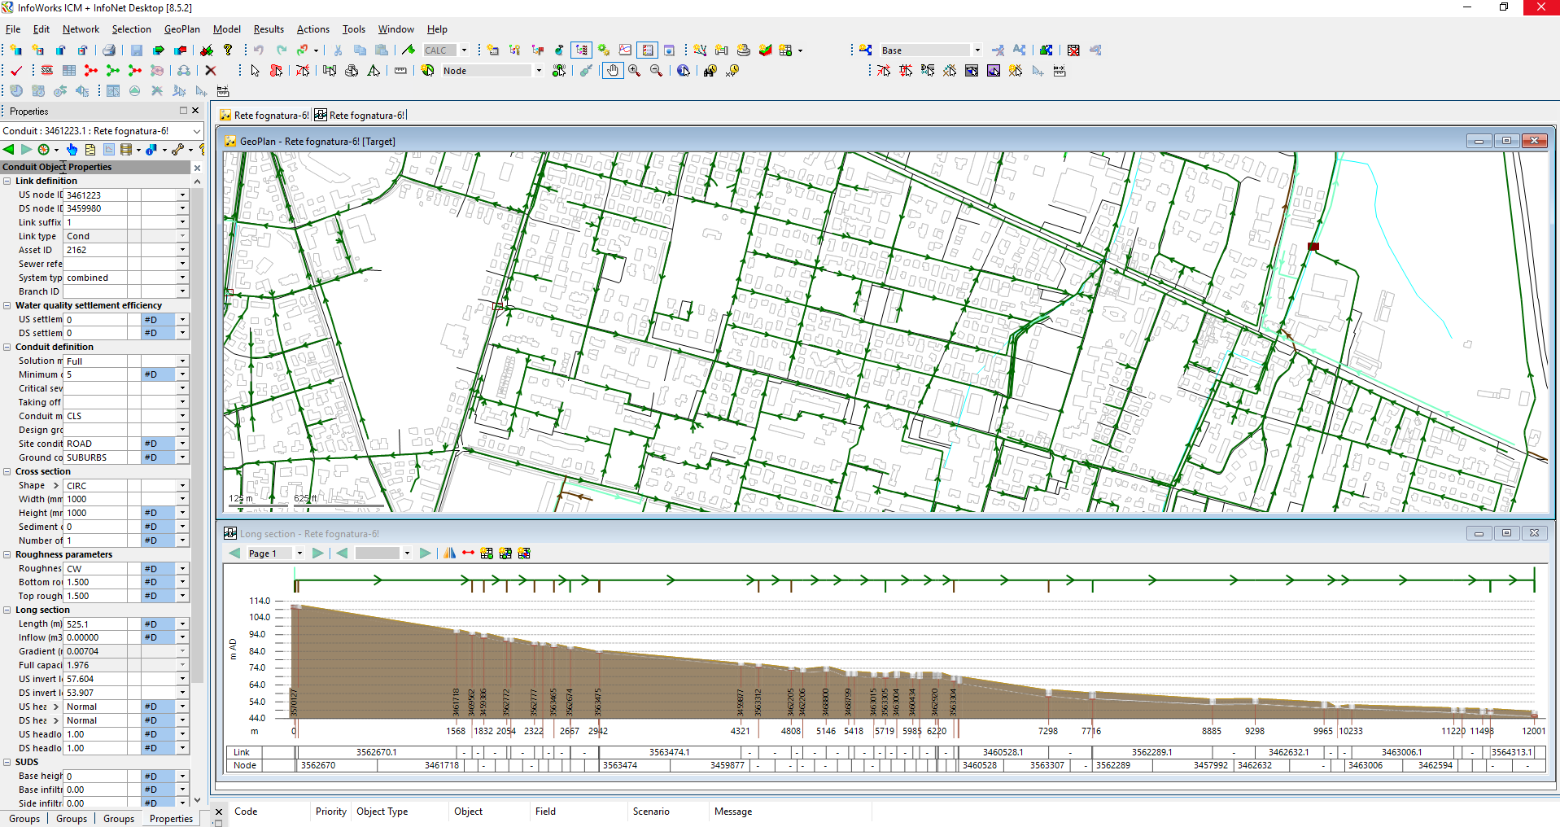Go to next long section page
Image resolution: width=1560 pixels, height=827 pixels.
pos(317,554)
